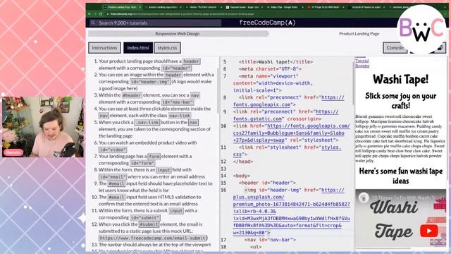Click the Product Landing Page breadcrumb
The image size is (451, 254).
(x=359, y=34)
